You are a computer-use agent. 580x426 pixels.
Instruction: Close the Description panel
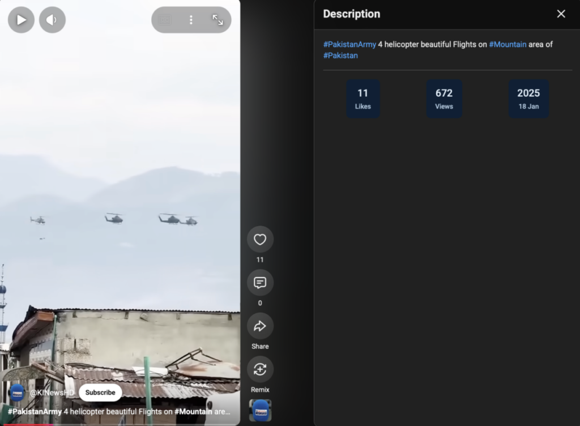pyautogui.click(x=561, y=14)
